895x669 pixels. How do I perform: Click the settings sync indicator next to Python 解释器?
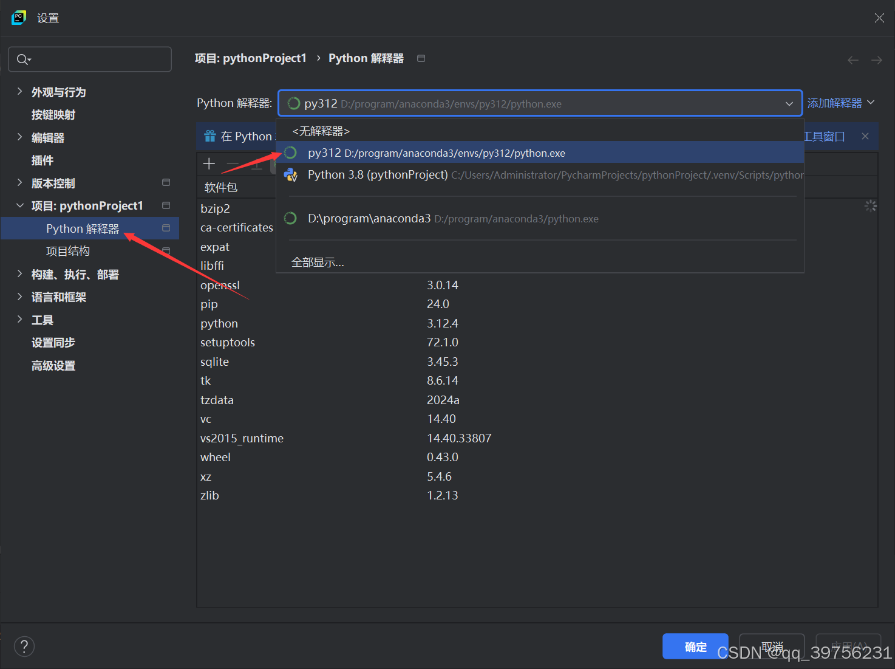[165, 228]
